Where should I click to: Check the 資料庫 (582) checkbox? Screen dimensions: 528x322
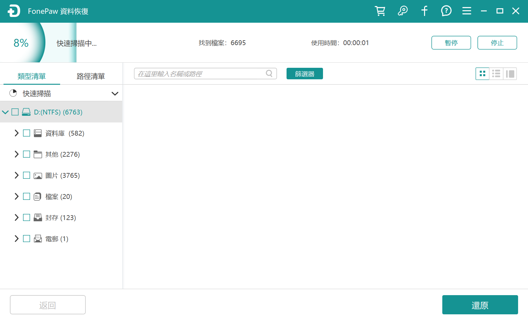pos(27,133)
